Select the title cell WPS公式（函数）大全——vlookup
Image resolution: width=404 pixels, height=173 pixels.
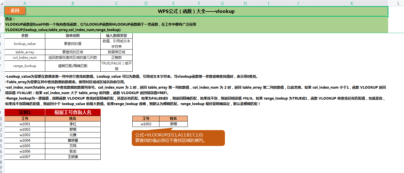(x=196, y=11)
